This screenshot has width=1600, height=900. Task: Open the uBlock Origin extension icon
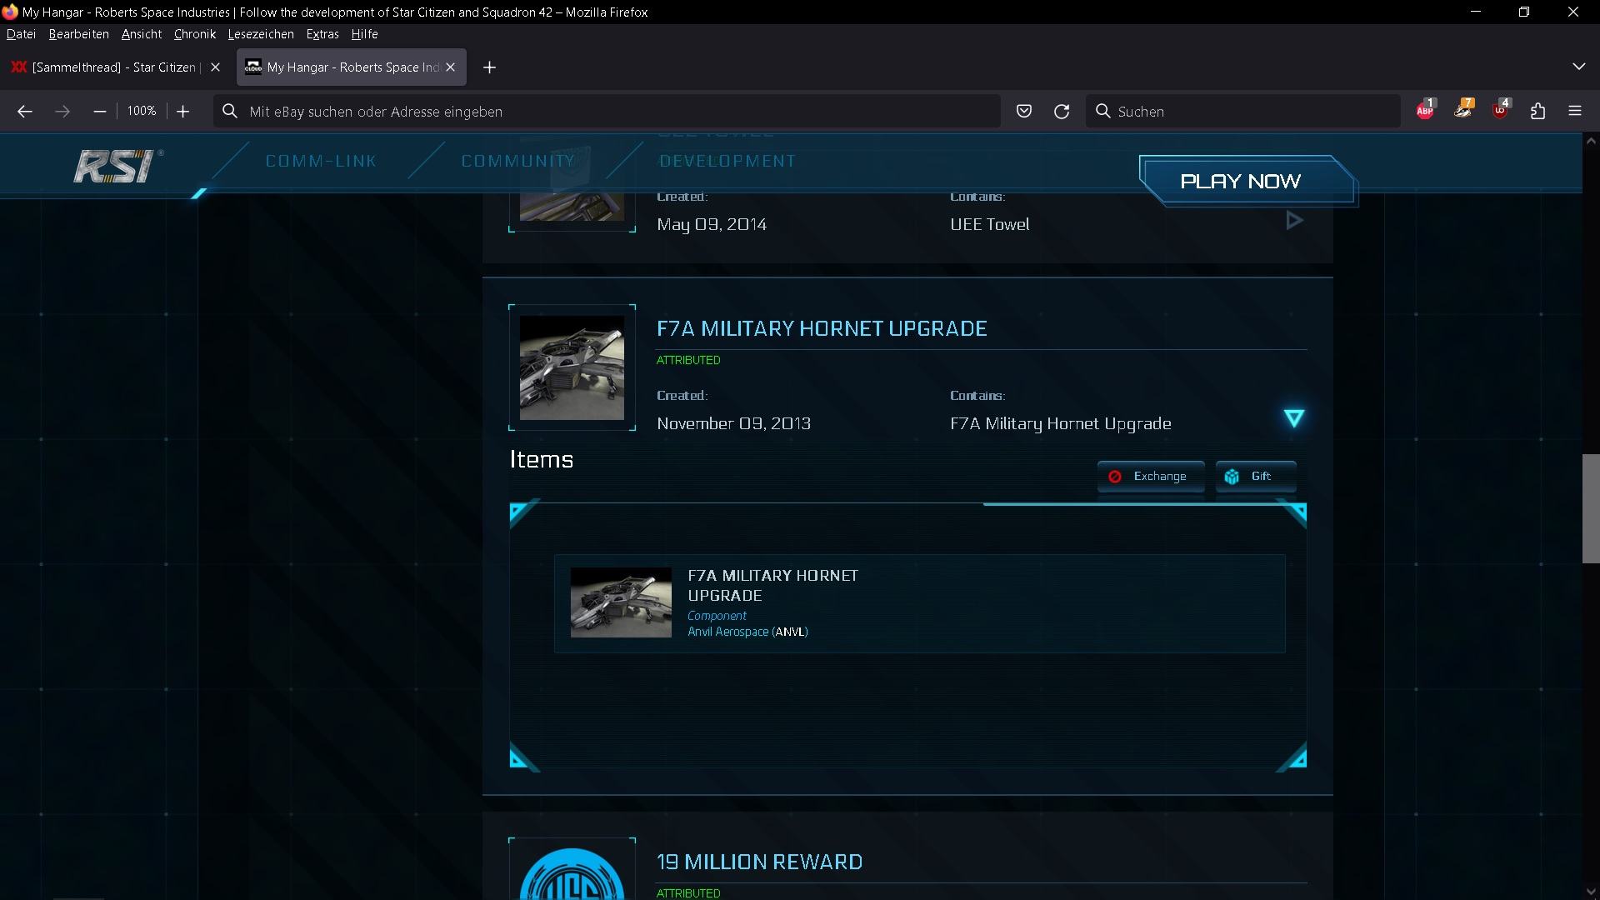coord(1501,110)
